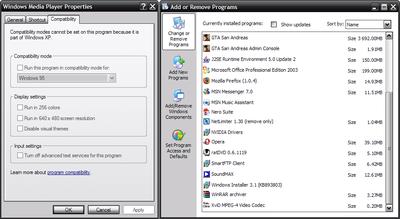The height and width of the screenshot is (219, 400).
Task: Tick Run in 640 x 480 screen resolution
Action: pos(20,118)
